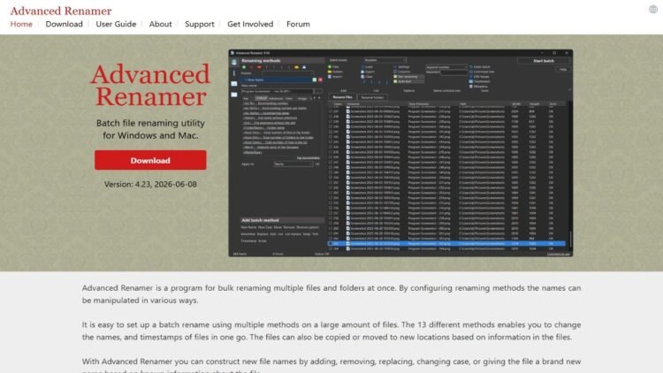Click the red Download button
663x373 pixels.
click(150, 160)
